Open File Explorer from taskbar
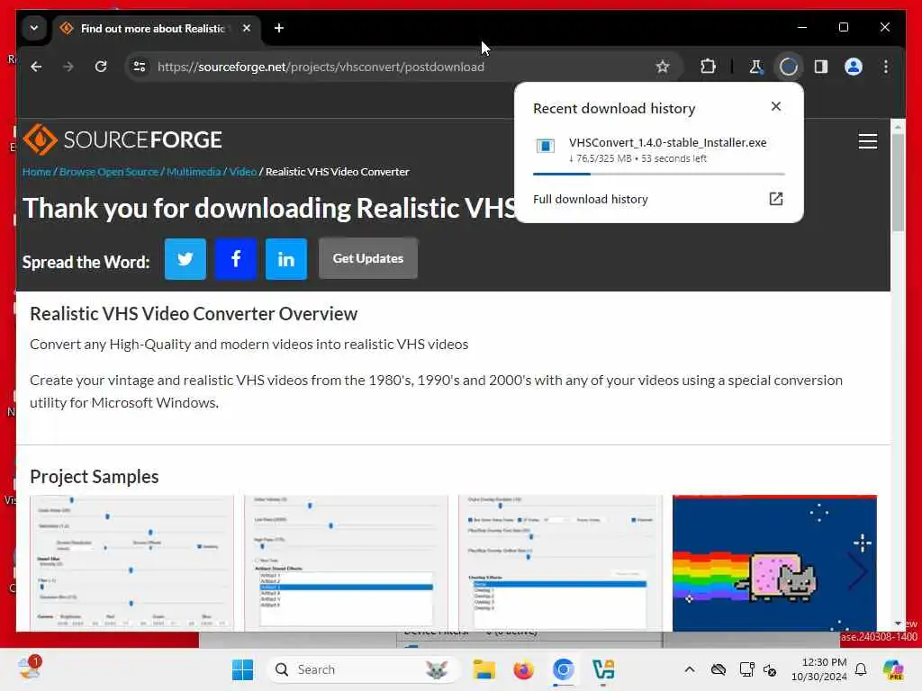 click(x=484, y=669)
